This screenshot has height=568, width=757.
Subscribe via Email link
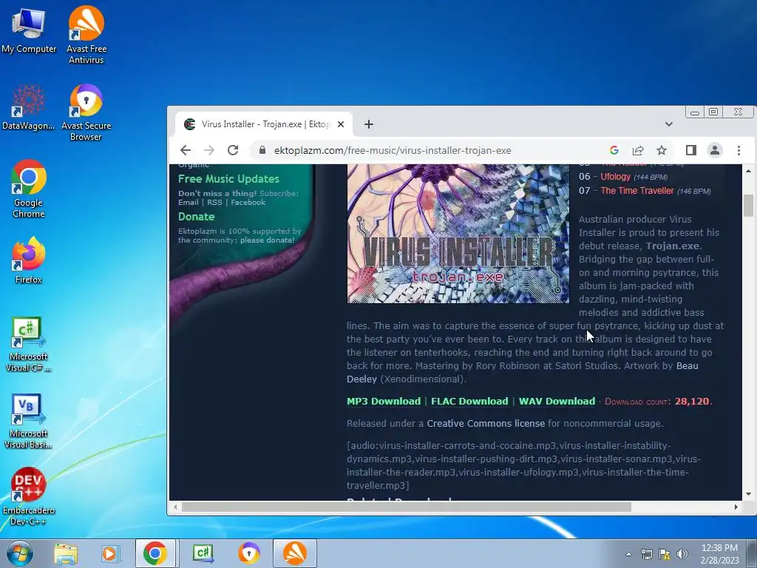[x=189, y=203]
